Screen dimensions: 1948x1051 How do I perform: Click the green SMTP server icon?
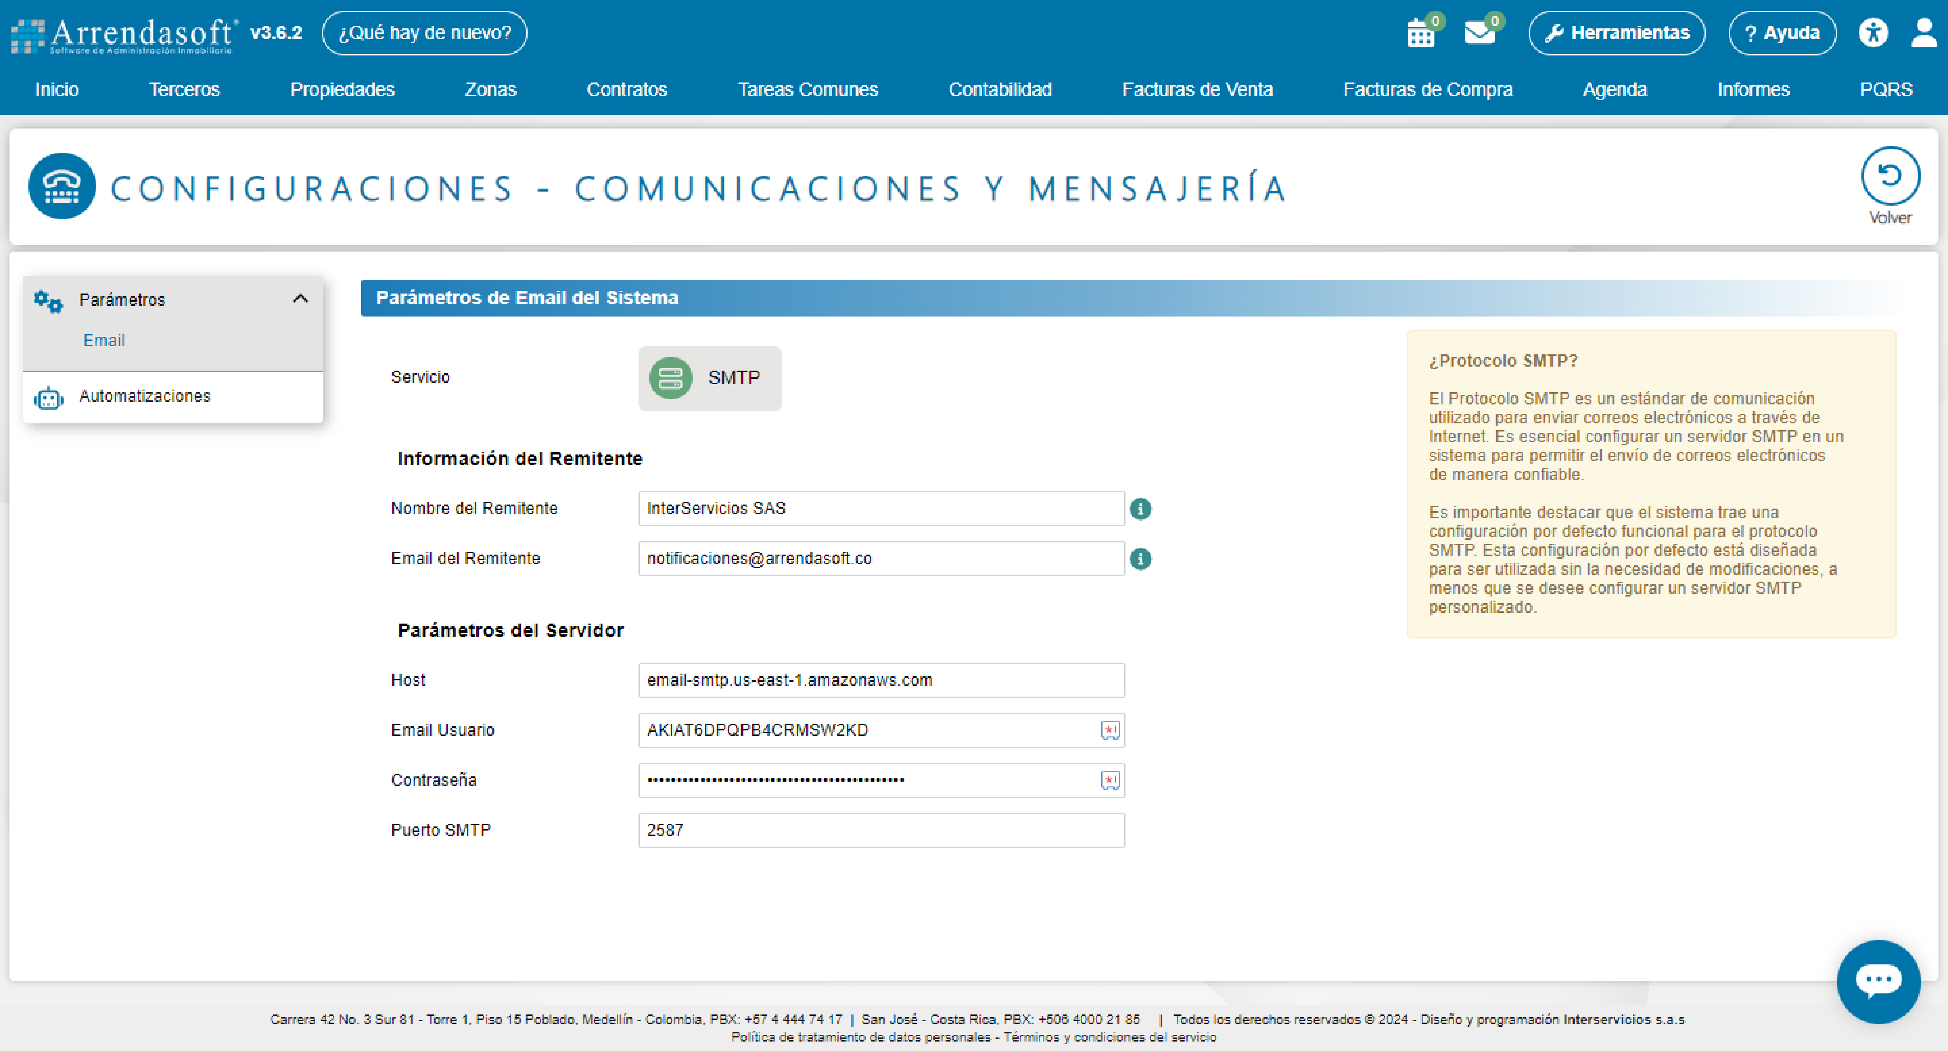(x=671, y=378)
